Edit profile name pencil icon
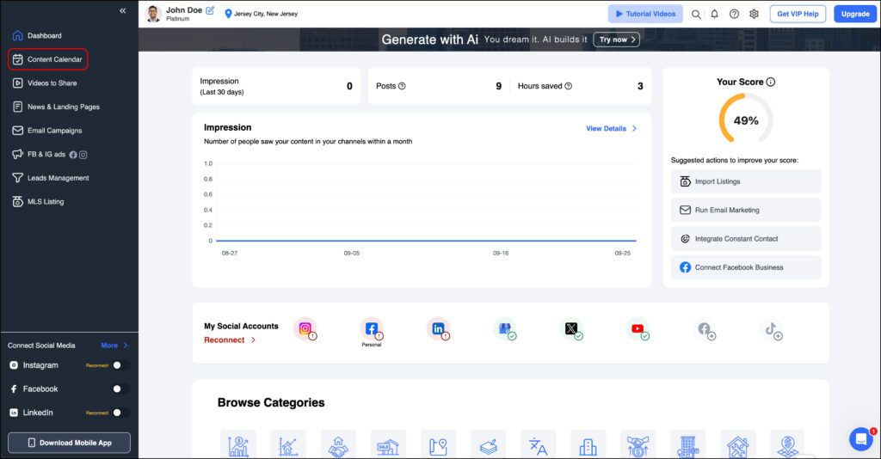881x459 pixels. click(210, 10)
